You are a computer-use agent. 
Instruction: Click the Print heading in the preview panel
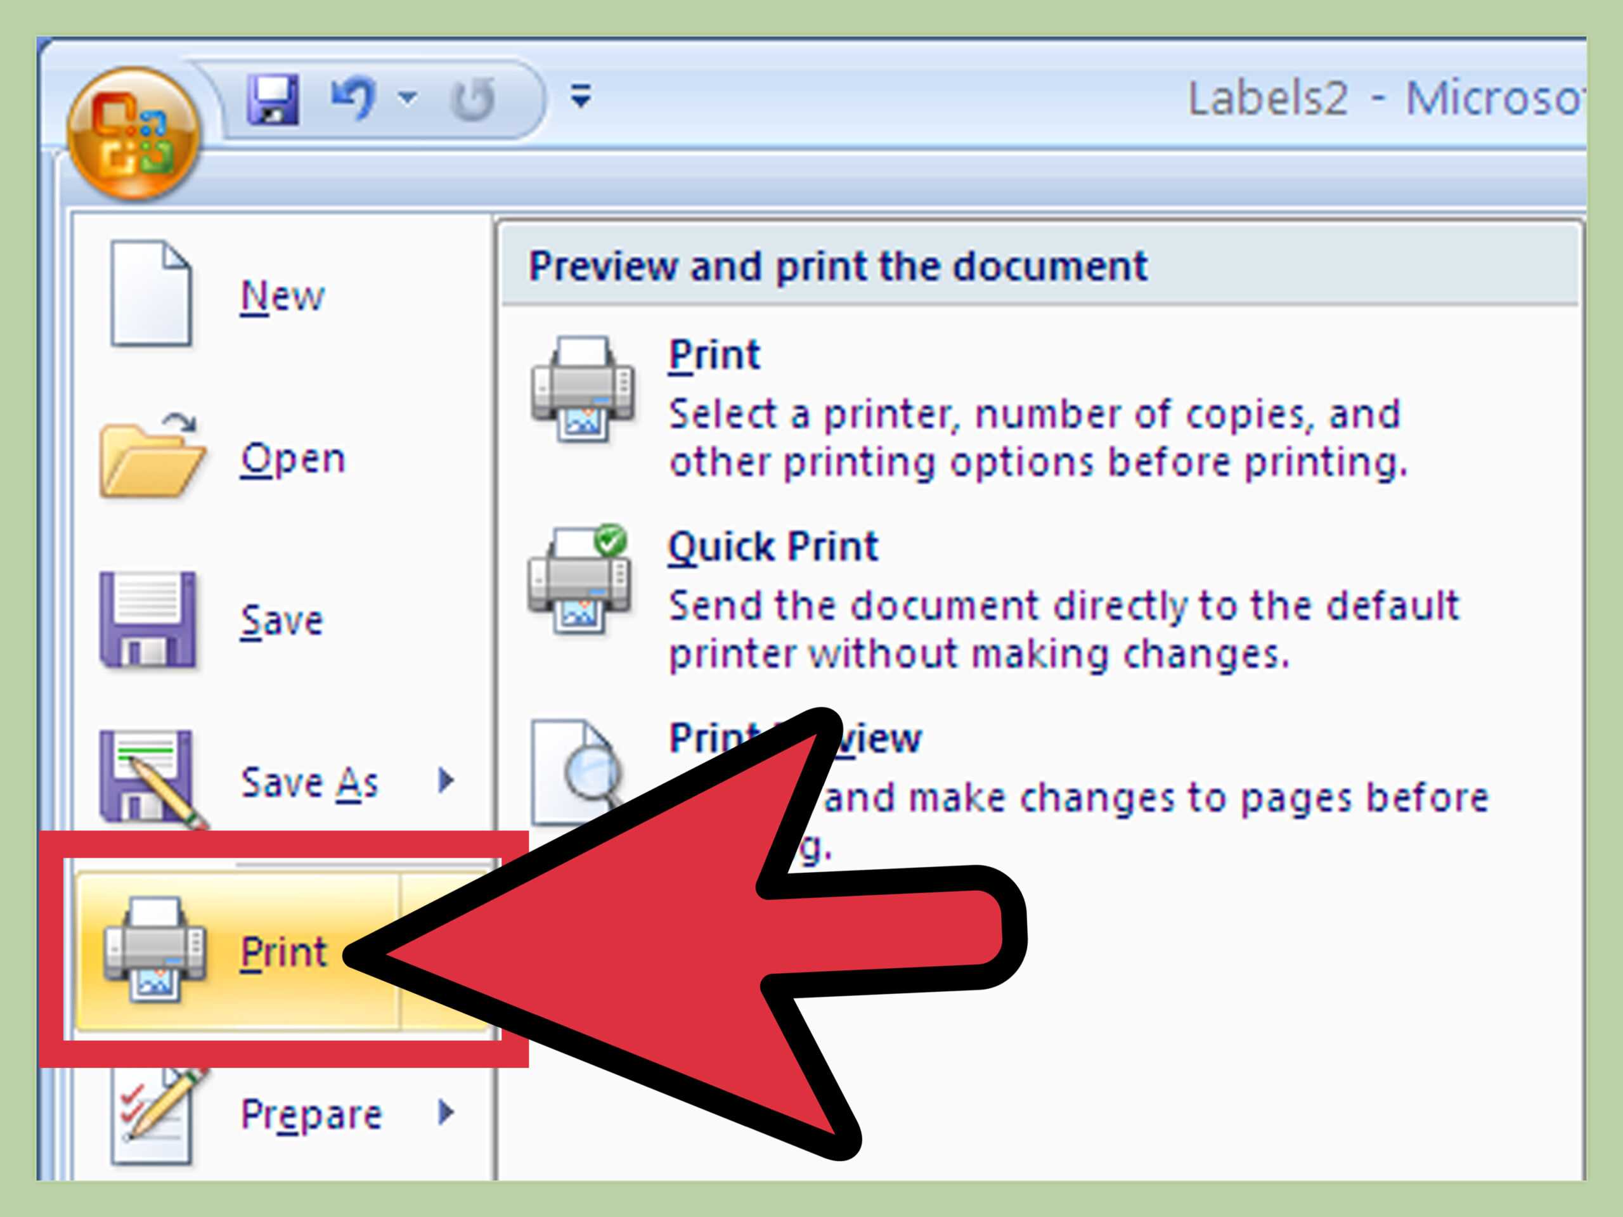714,356
